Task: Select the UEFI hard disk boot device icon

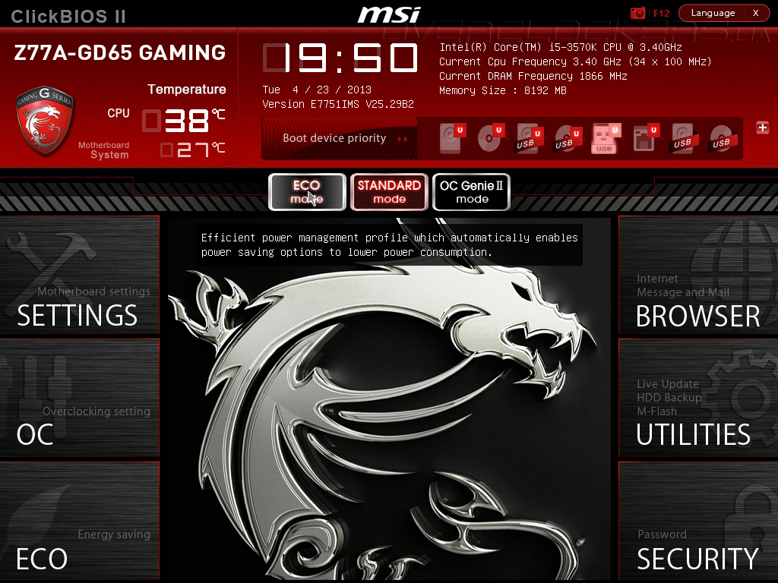Action: 451,138
